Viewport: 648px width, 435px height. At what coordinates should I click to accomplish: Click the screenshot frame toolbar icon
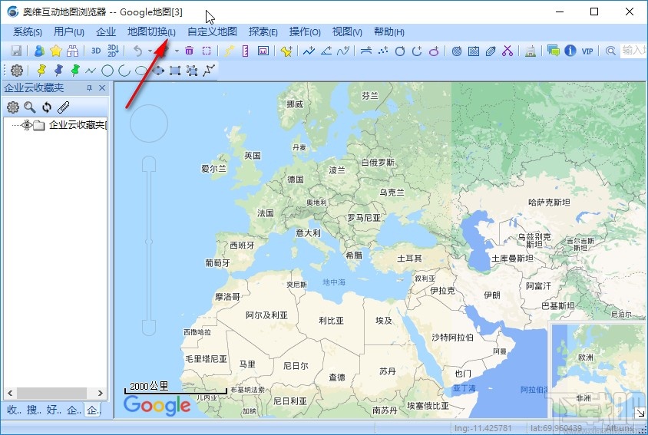tap(263, 51)
